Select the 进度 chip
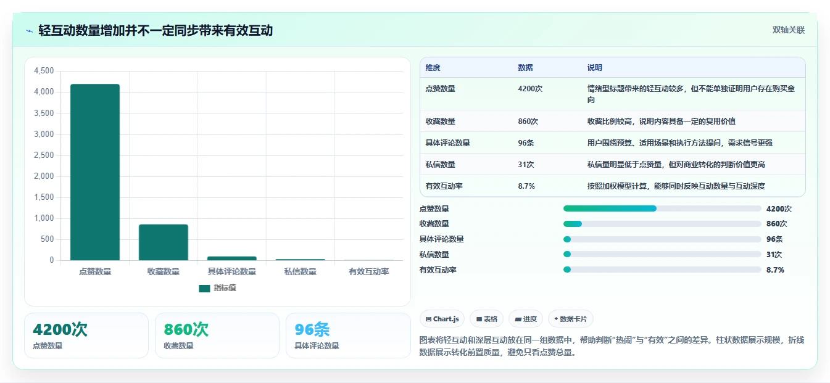Image resolution: width=830 pixels, height=383 pixels. [x=526, y=319]
